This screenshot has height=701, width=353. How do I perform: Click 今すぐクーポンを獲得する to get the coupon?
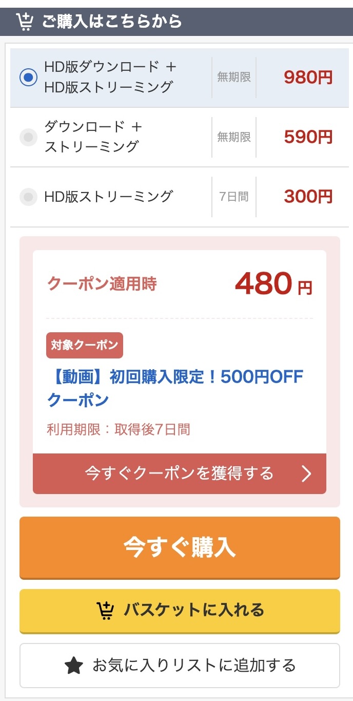[178, 474]
